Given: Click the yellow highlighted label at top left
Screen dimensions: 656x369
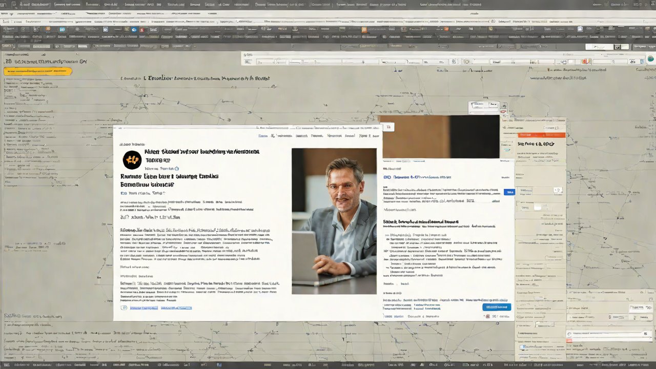Looking at the screenshot, I should [37, 71].
